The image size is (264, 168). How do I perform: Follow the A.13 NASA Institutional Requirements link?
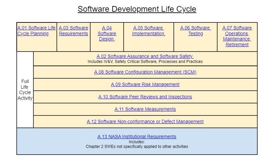point(137,137)
